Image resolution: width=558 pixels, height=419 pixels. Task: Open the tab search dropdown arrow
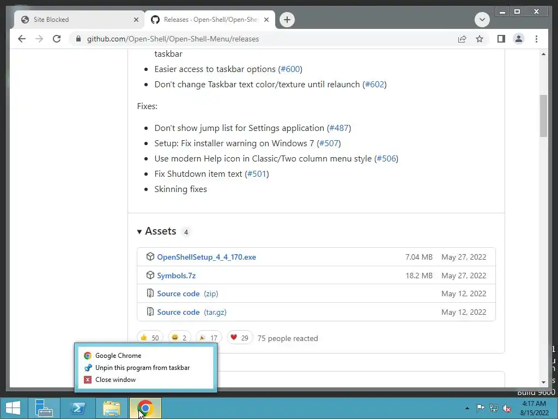482,20
